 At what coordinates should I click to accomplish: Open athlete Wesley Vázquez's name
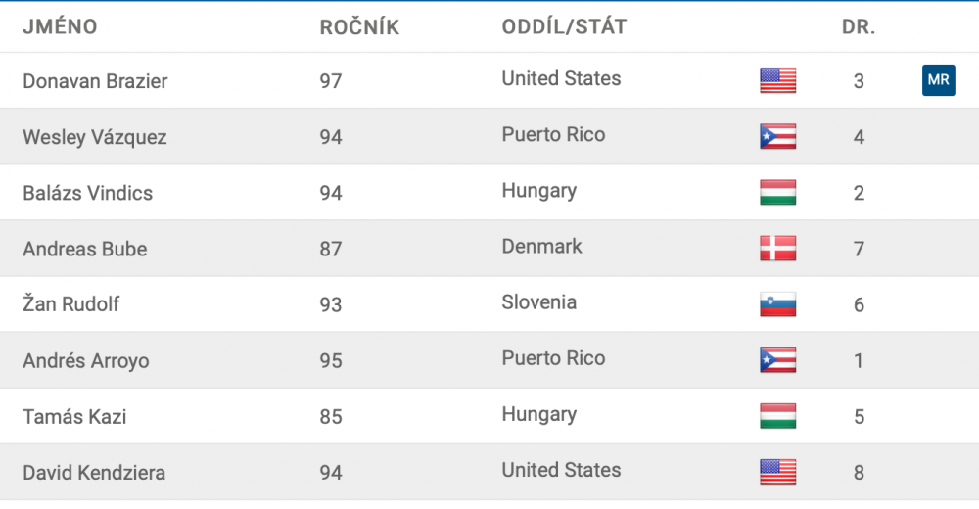pos(95,137)
